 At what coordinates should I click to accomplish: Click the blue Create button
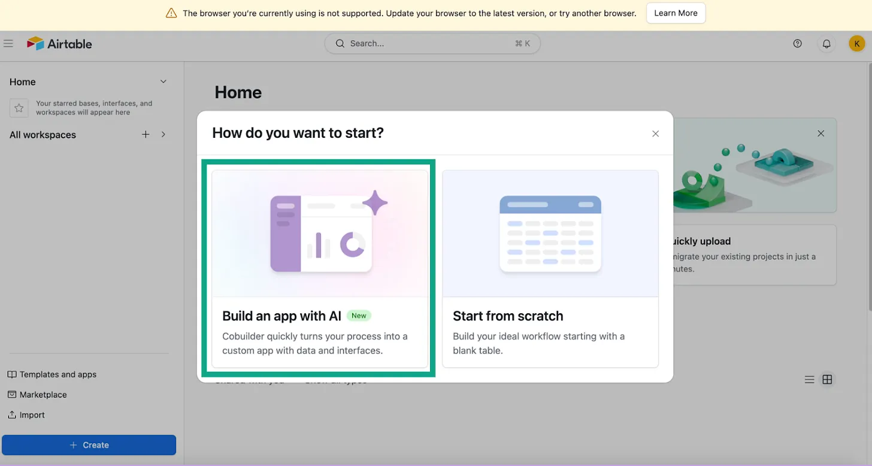click(x=89, y=445)
